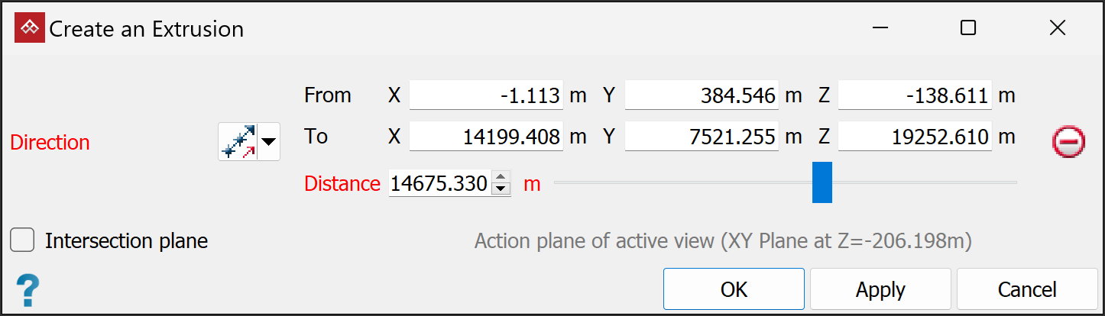The width and height of the screenshot is (1105, 316).
Task: Click the app logo in title bar
Action: pos(29,29)
